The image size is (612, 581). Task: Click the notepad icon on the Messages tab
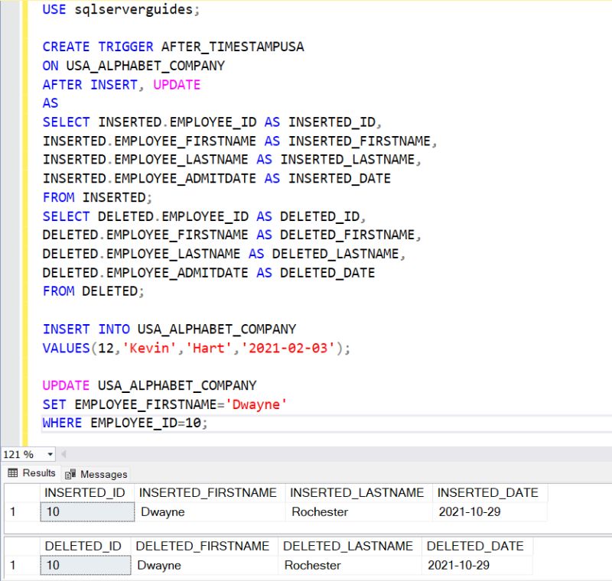[68, 473]
